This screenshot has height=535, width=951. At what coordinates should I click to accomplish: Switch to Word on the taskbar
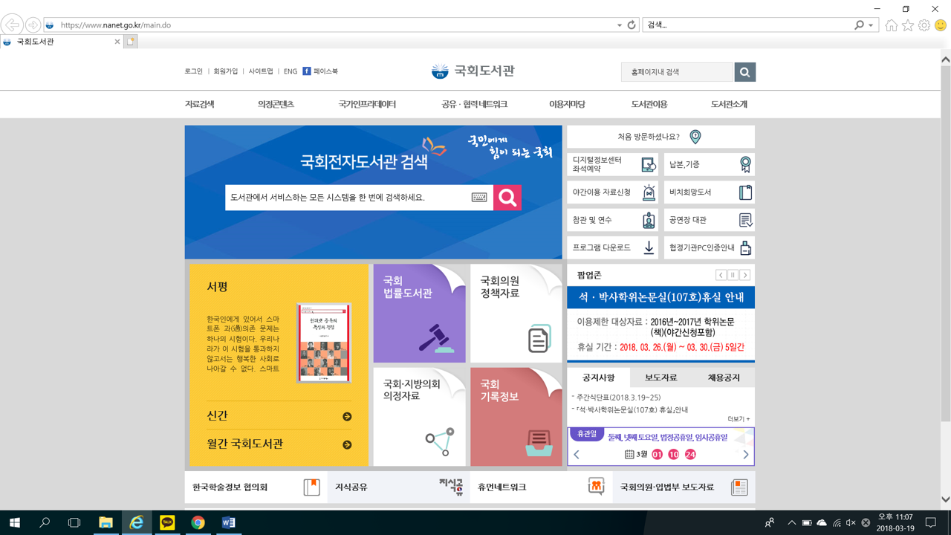coord(229,522)
